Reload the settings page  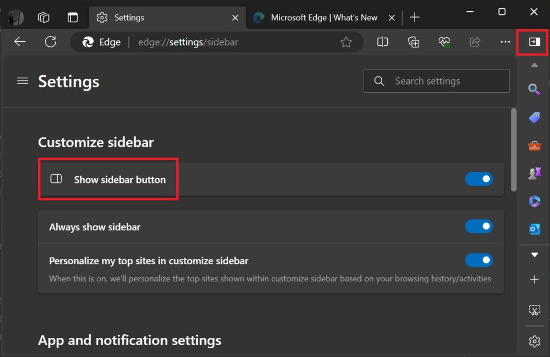tap(50, 42)
